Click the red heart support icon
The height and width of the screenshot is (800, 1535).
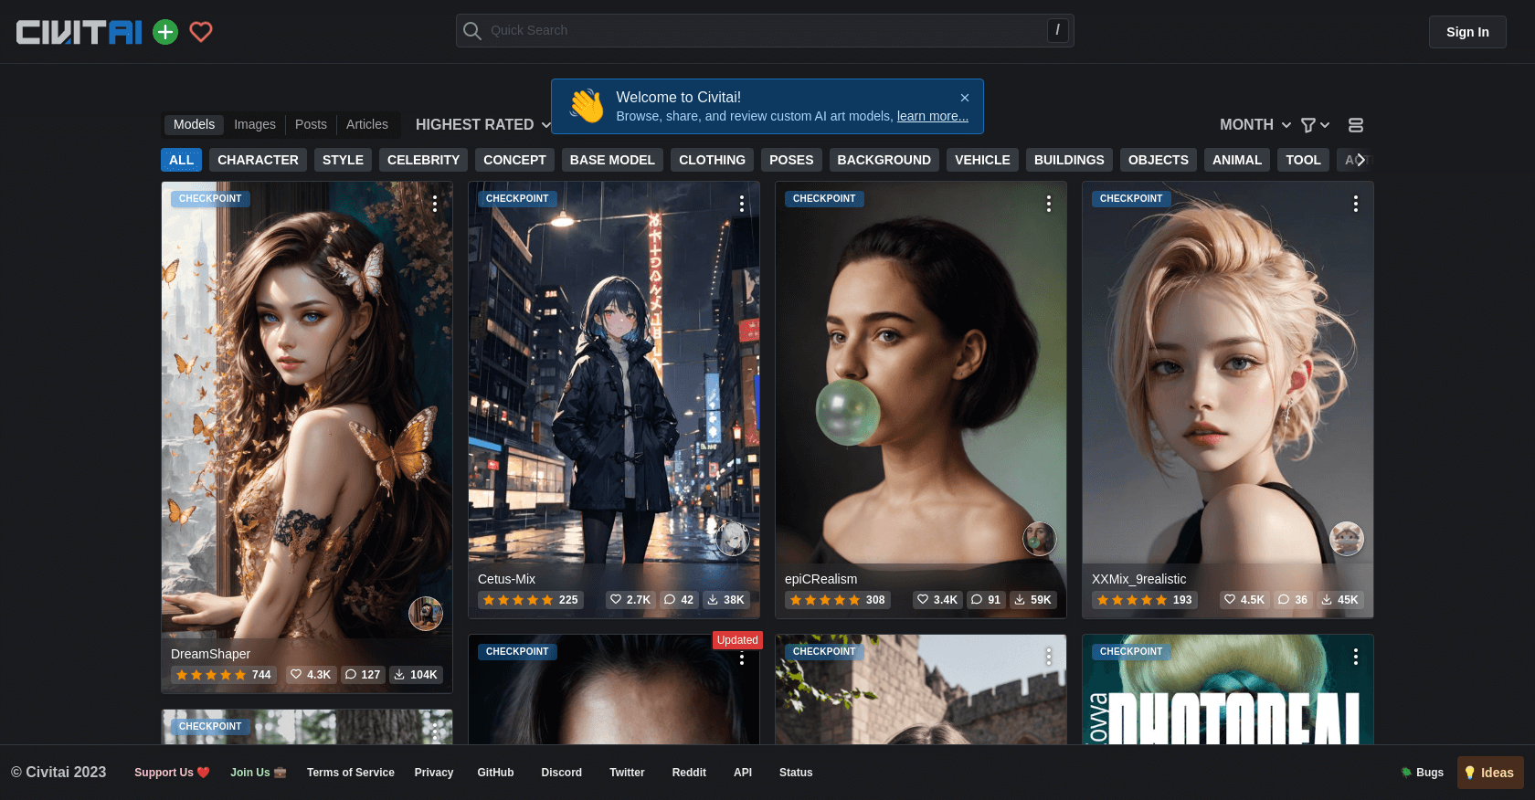[201, 32]
